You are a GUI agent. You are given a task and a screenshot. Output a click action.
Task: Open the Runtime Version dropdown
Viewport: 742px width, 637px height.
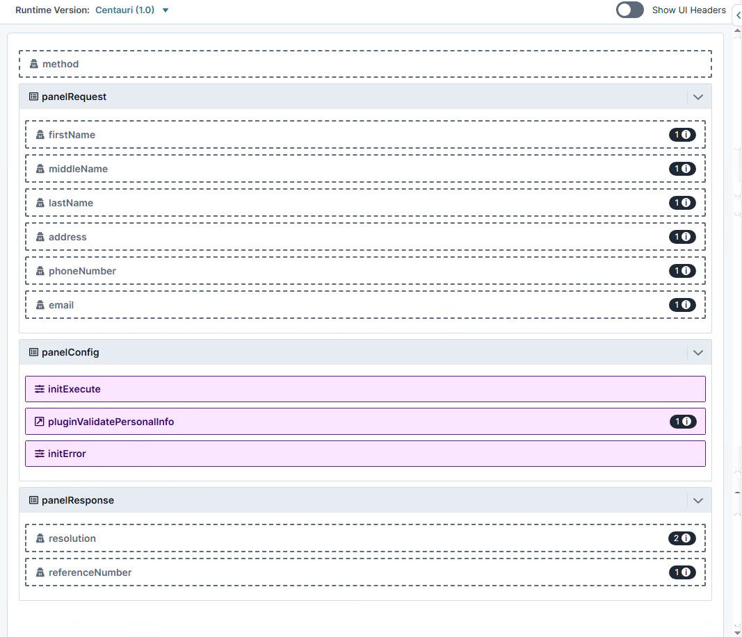click(x=165, y=10)
